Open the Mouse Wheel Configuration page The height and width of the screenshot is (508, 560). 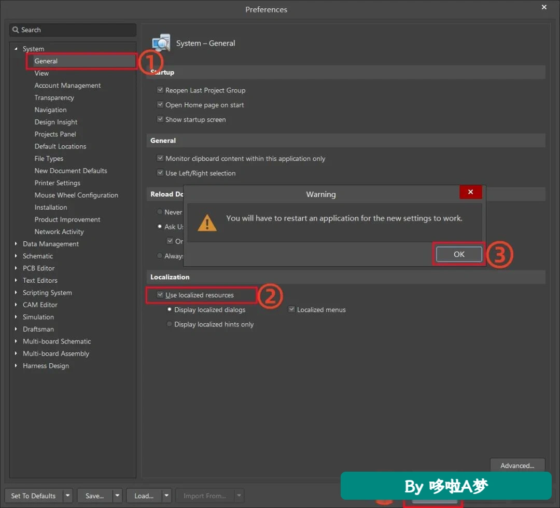click(76, 195)
